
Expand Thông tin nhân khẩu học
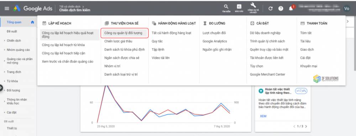click(17, 101)
